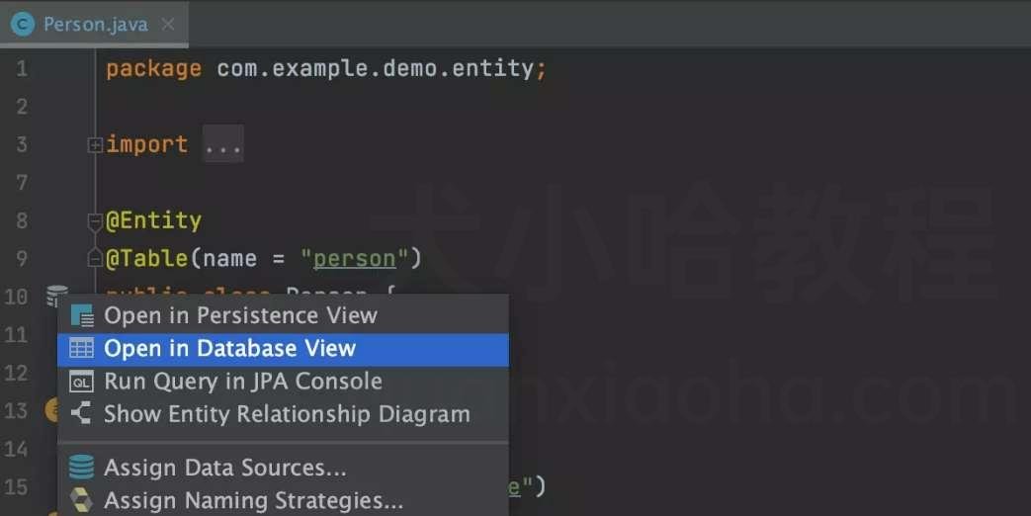Choose Show Entity Relationship Diagram
The image size is (1031, 516).
(x=283, y=414)
